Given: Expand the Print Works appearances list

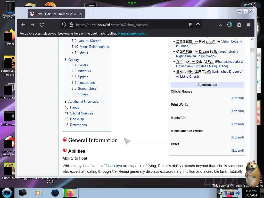Looking at the screenshot, I should [x=237, y=111].
